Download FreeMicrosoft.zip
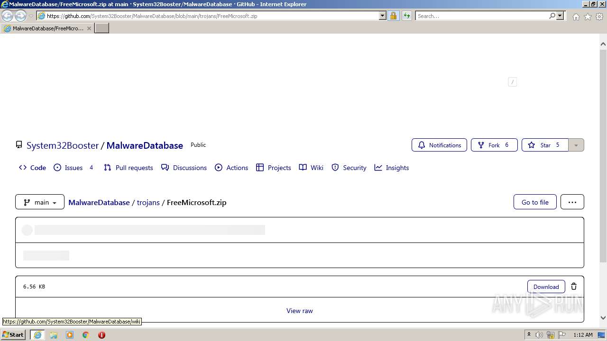Image resolution: width=607 pixels, height=341 pixels. 546,287
